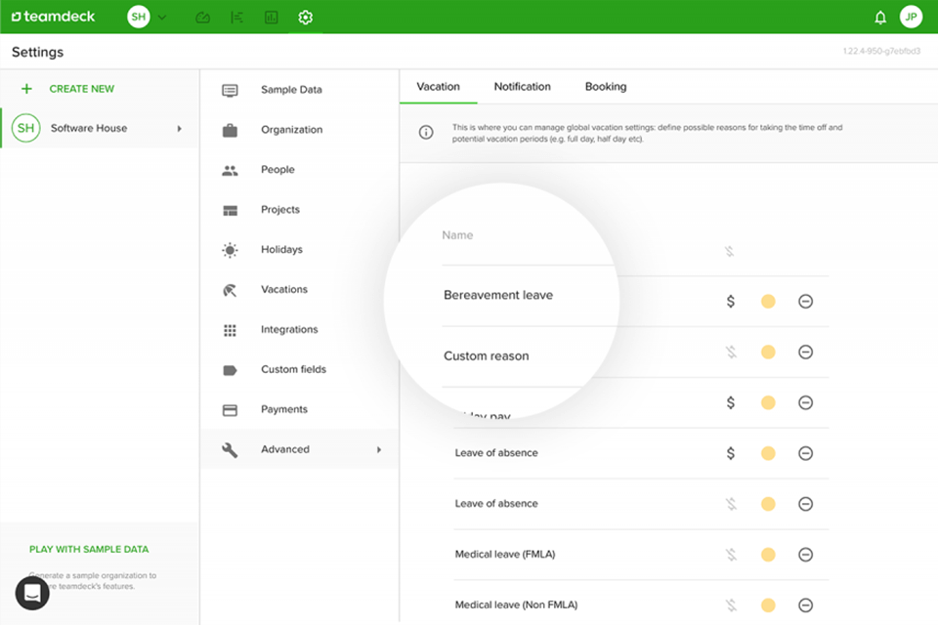Open the dashboard speedometer icon in top bar
Screen dimensions: 938x625
pos(203,18)
